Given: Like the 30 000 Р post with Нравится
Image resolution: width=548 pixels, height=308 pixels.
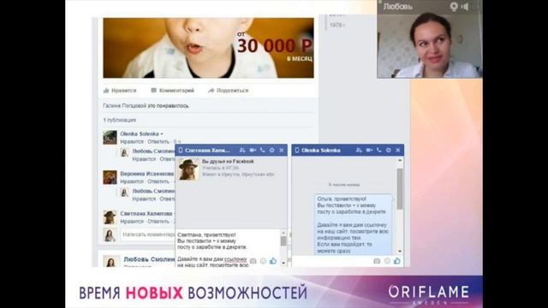Looking at the screenshot, I should tap(120, 91).
